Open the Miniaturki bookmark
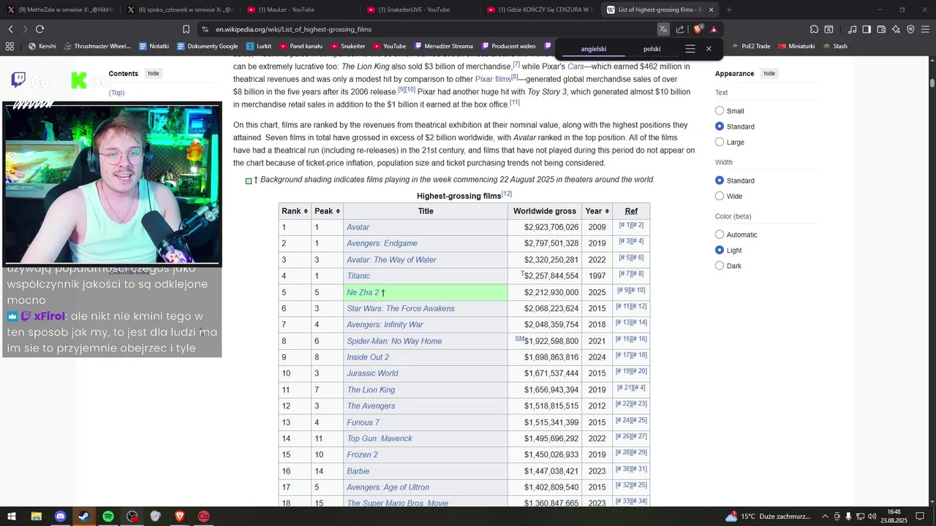The height and width of the screenshot is (526, 936). pyautogui.click(x=796, y=46)
